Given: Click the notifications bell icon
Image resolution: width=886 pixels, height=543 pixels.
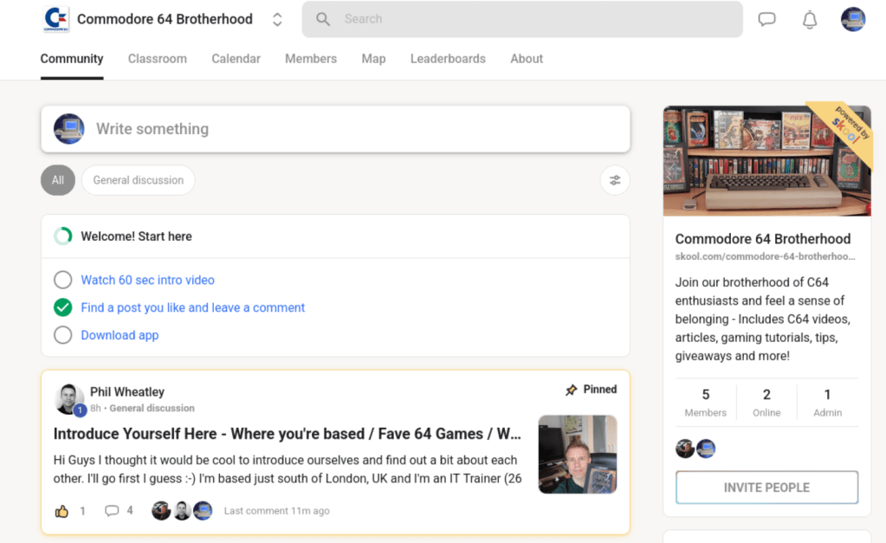Looking at the screenshot, I should tap(810, 19).
